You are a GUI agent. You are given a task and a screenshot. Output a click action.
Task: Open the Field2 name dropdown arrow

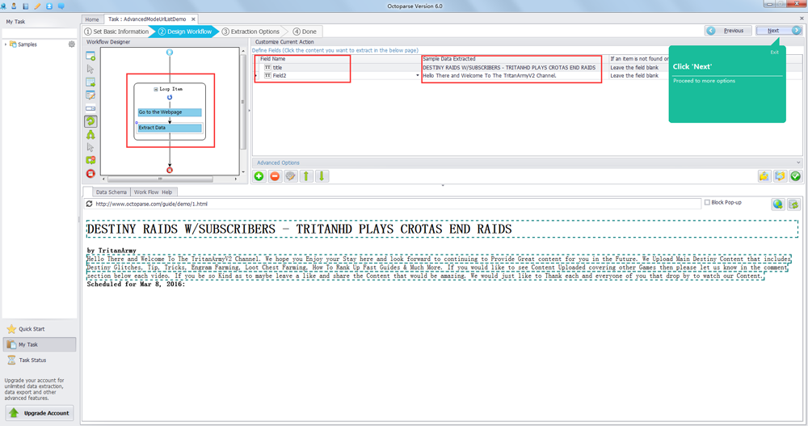click(x=418, y=76)
